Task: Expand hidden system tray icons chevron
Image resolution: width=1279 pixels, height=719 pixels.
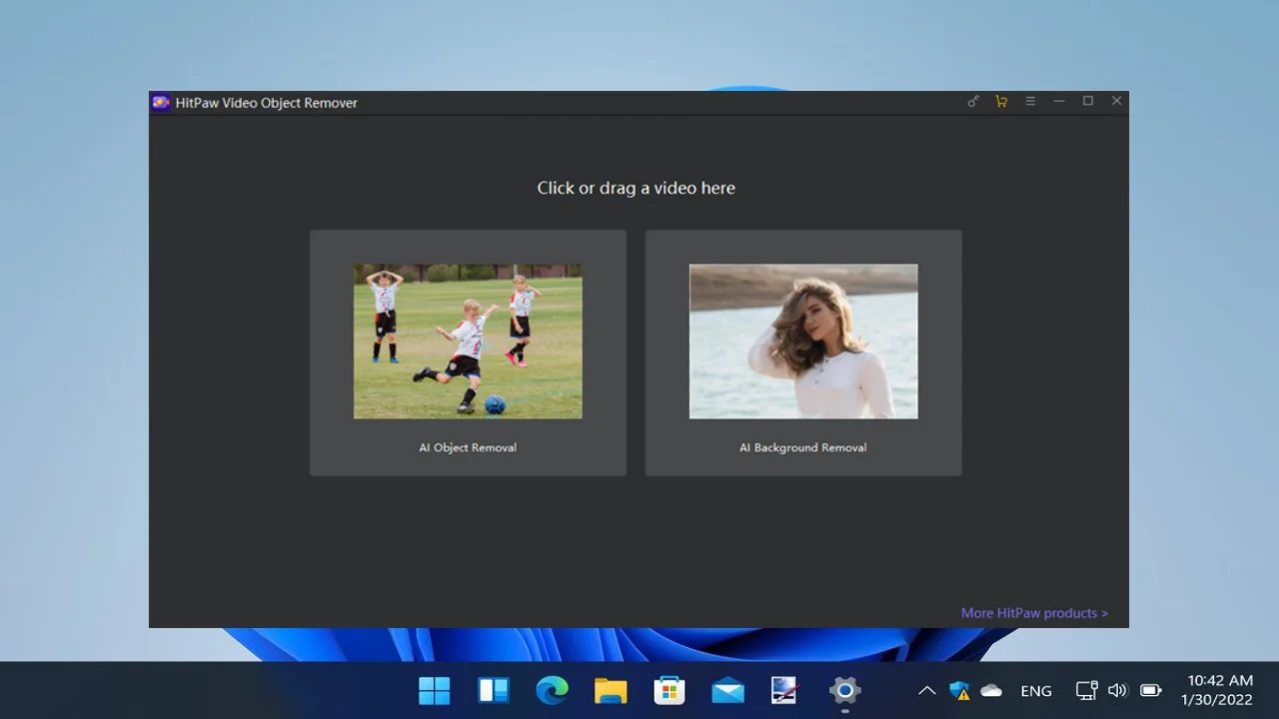Action: (x=927, y=690)
